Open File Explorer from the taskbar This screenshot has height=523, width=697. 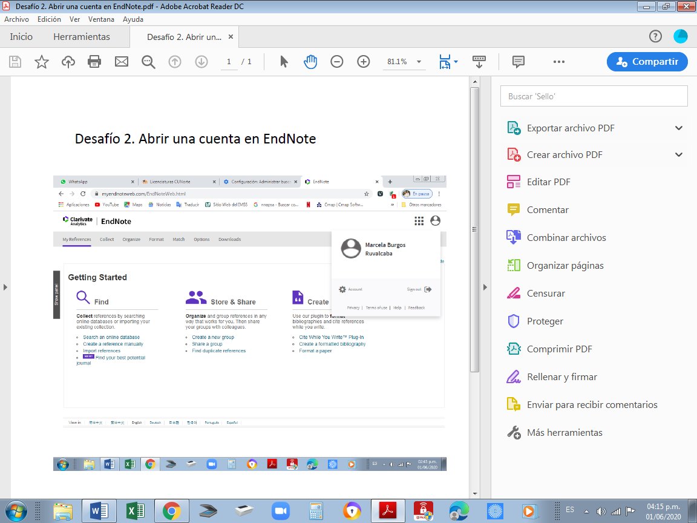pos(63,511)
